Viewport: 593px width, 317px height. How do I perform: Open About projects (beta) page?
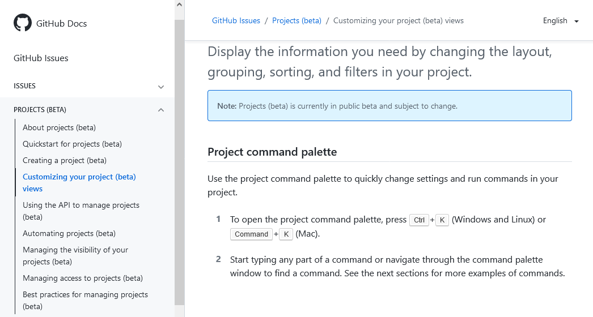59,128
